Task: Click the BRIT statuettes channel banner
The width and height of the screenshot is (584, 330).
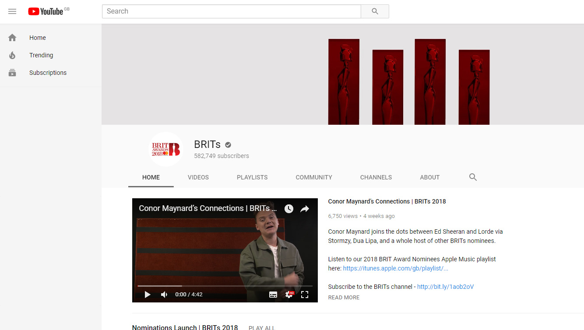Action: [343, 74]
